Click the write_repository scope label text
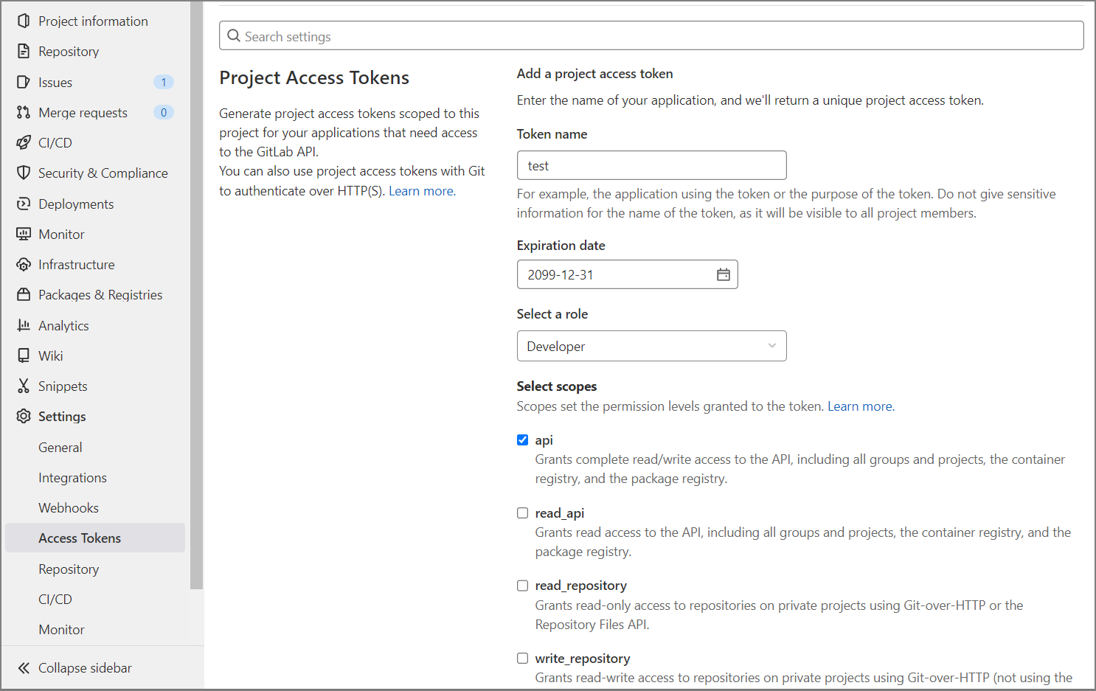The width and height of the screenshot is (1096, 691). click(582, 658)
